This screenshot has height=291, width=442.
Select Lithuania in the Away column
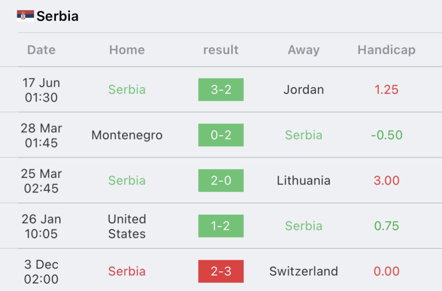pyautogui.click(x=303, y=180)
